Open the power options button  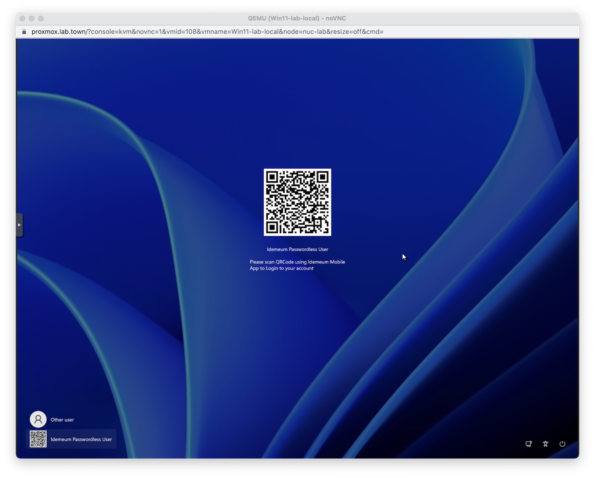[562, 444]
